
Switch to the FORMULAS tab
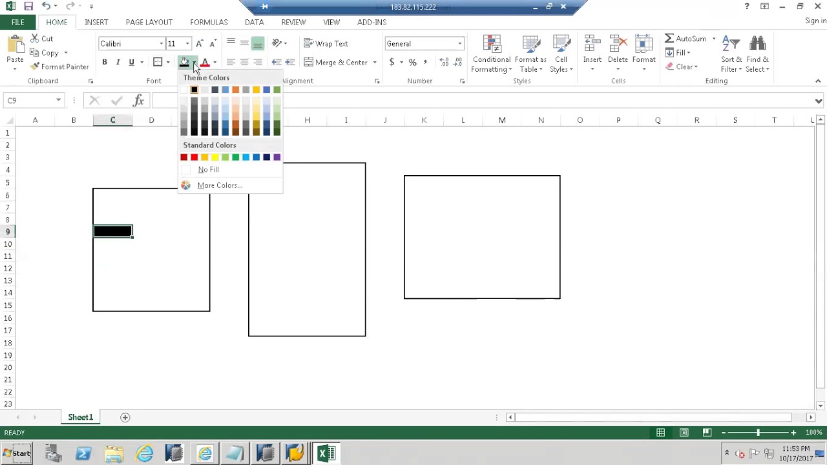click(x=209, y=22)
